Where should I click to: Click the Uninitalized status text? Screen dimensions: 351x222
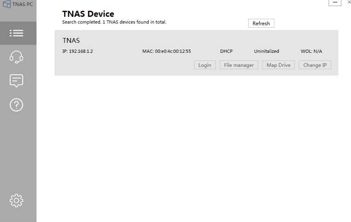tap(266, 51)
